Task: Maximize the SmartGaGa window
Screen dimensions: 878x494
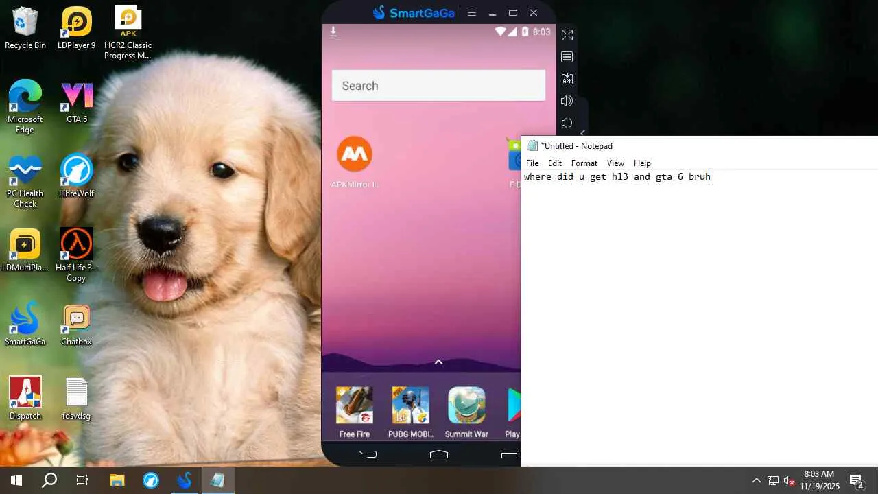Action: (x=513, y=12)
